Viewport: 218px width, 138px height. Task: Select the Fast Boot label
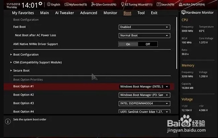point(19,27)
